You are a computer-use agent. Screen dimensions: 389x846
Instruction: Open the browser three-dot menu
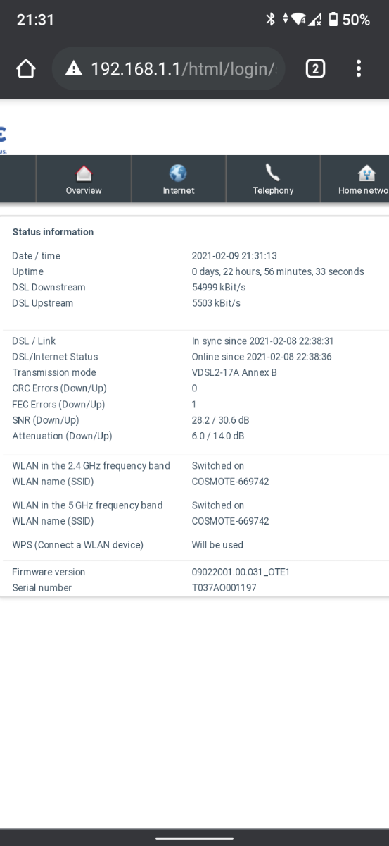tap(359, 68)
